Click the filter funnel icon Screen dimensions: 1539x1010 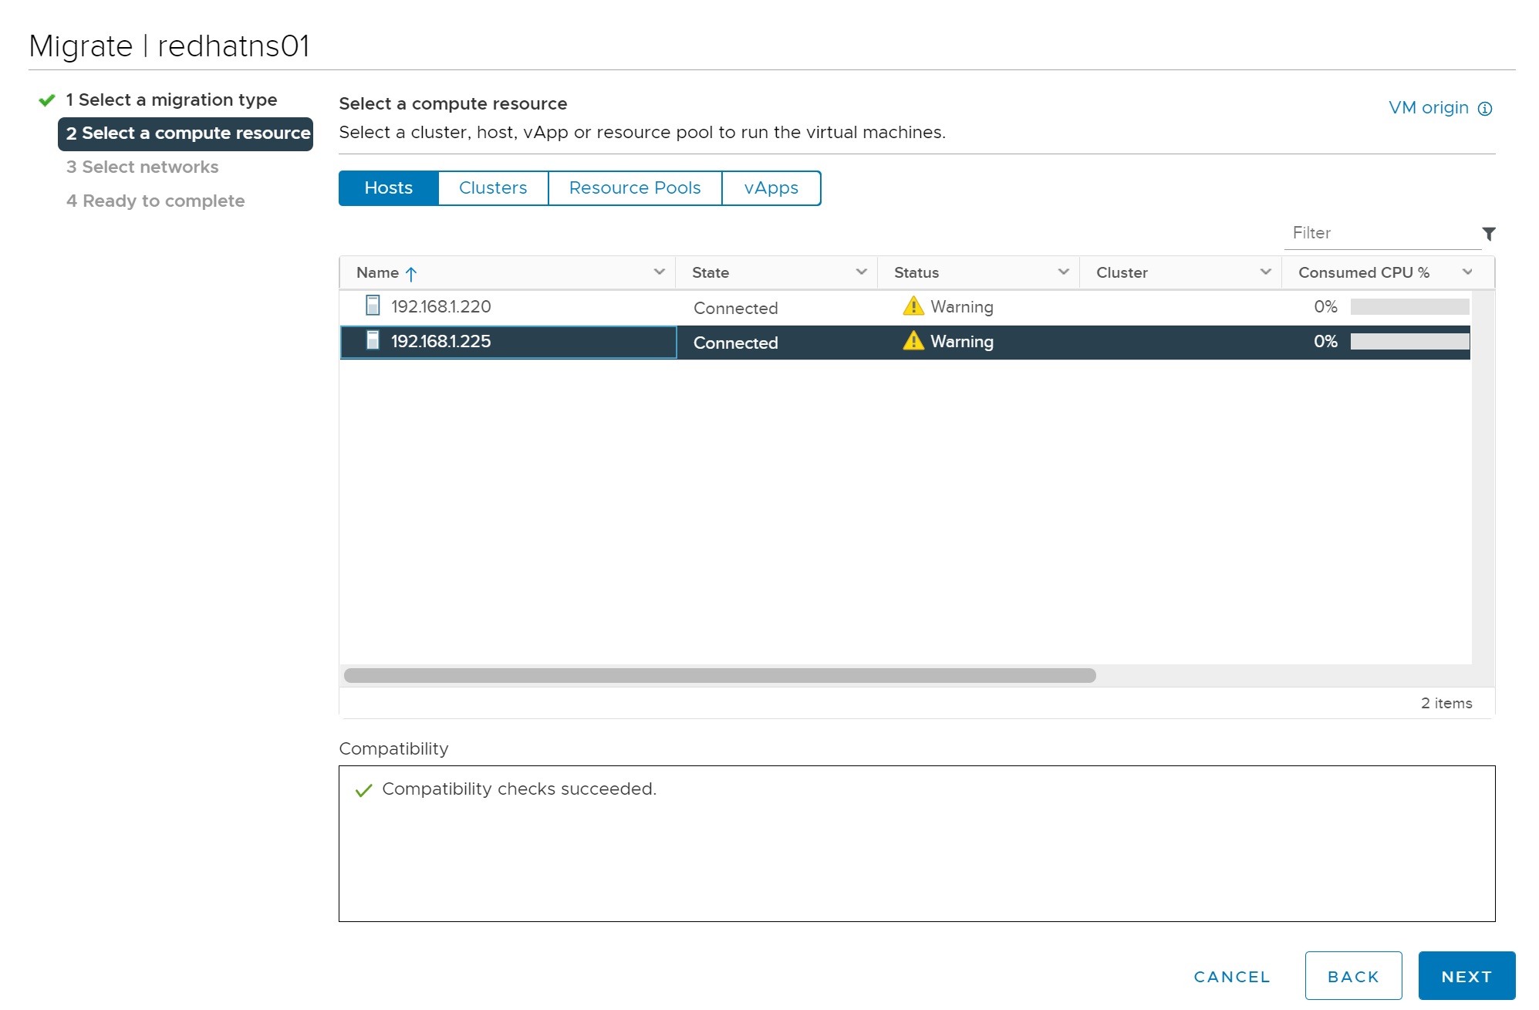(x=1488, y=233)
